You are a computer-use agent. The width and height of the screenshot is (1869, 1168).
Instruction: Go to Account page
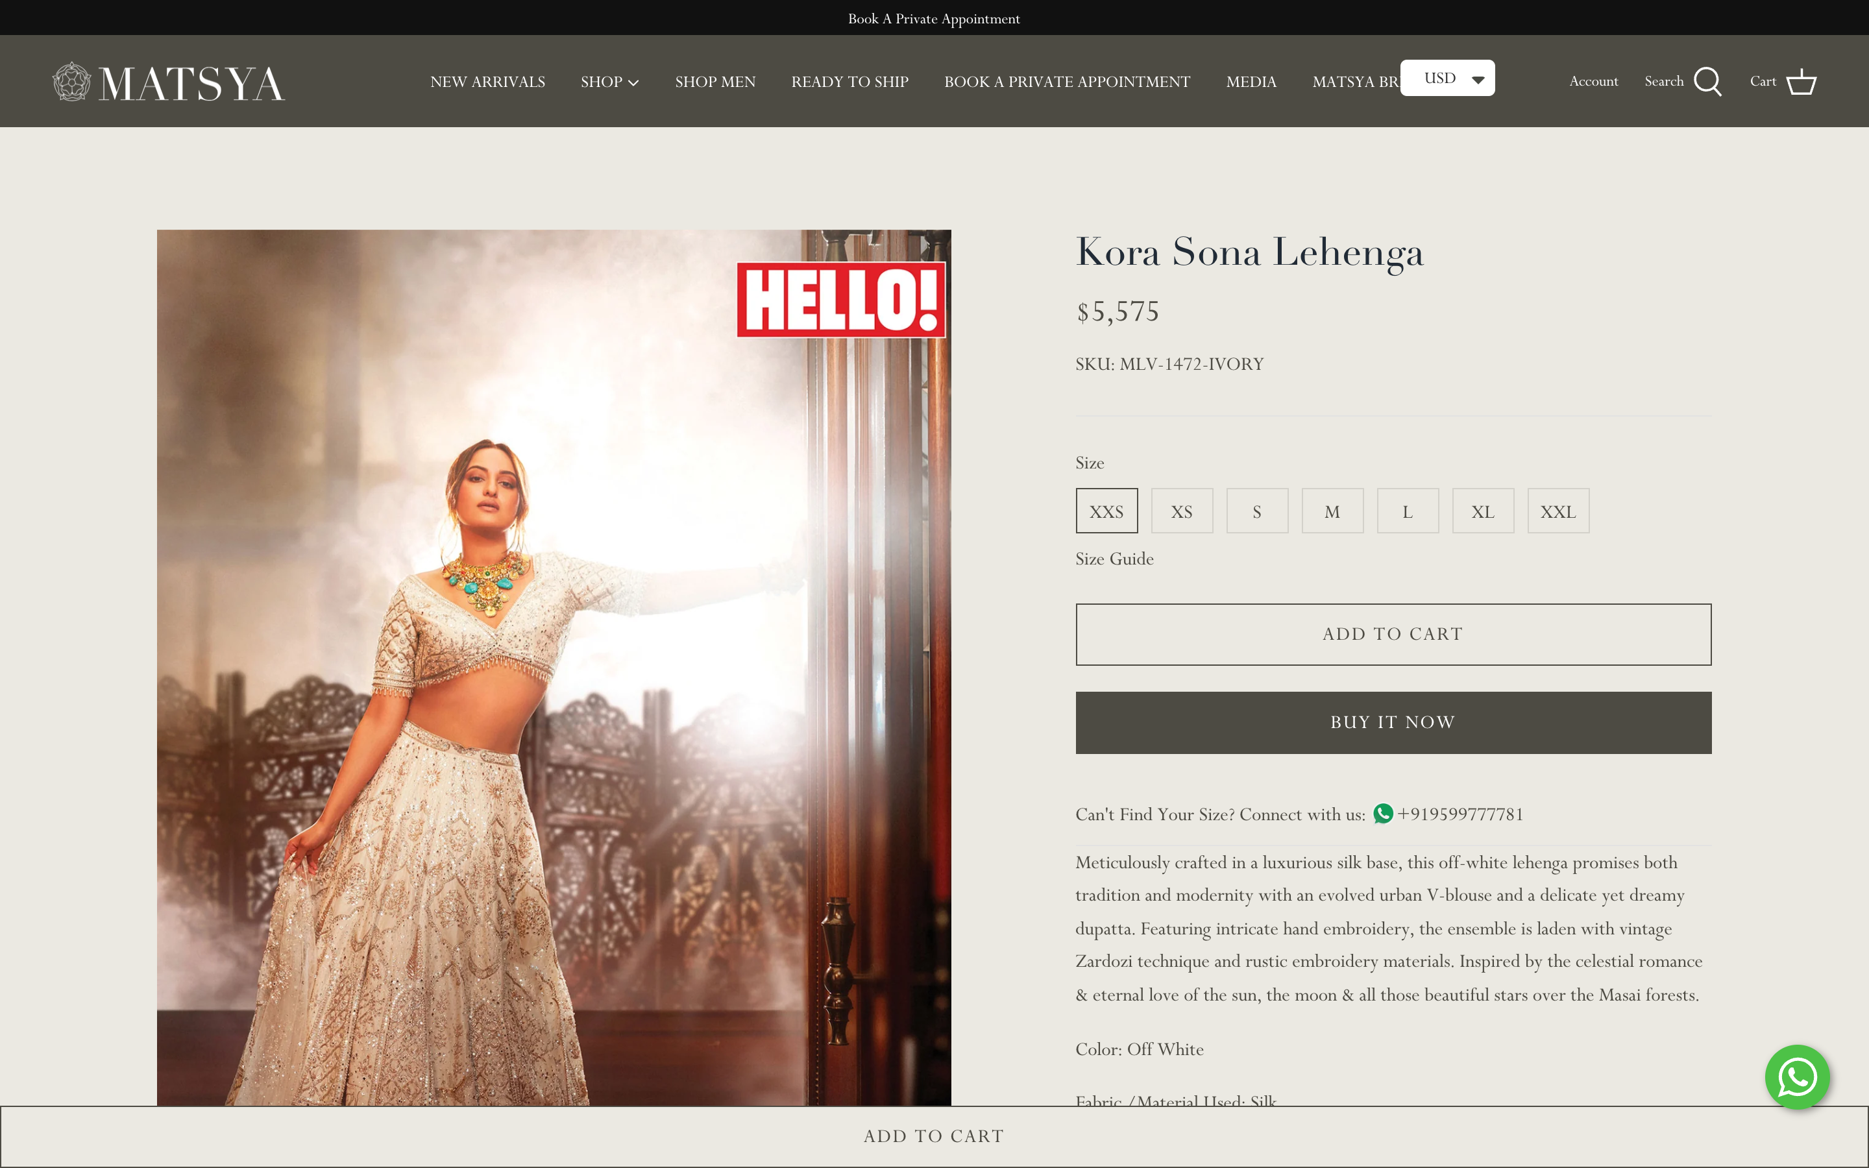click(1593, 81)
